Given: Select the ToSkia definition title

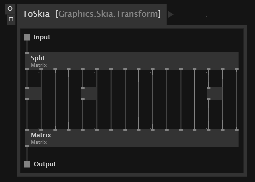Looking at the screenshot, I should tap(36, 14).
